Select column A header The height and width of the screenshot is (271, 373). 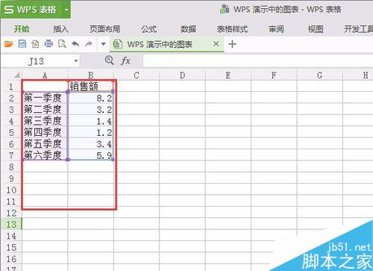45,75
